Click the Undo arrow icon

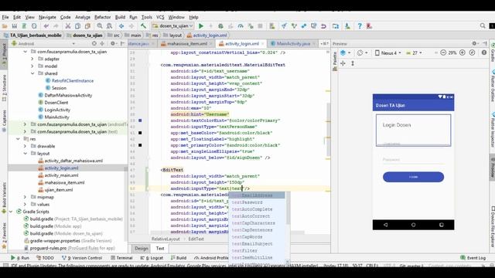coord(46,26)
